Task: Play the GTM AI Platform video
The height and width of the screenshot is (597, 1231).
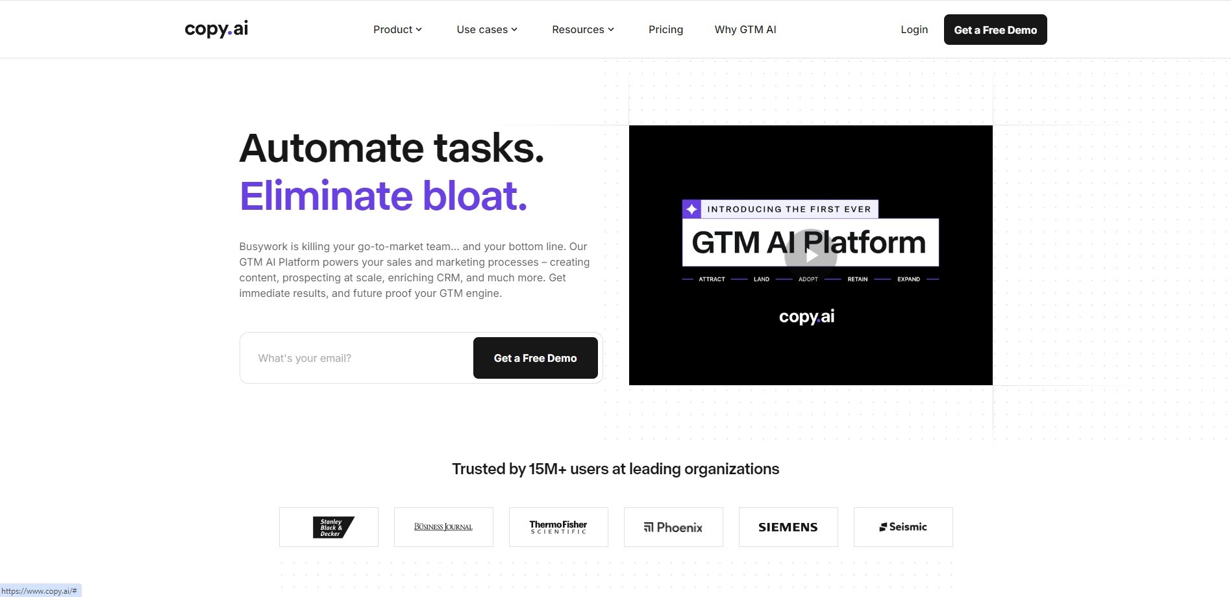Action: 810,255
